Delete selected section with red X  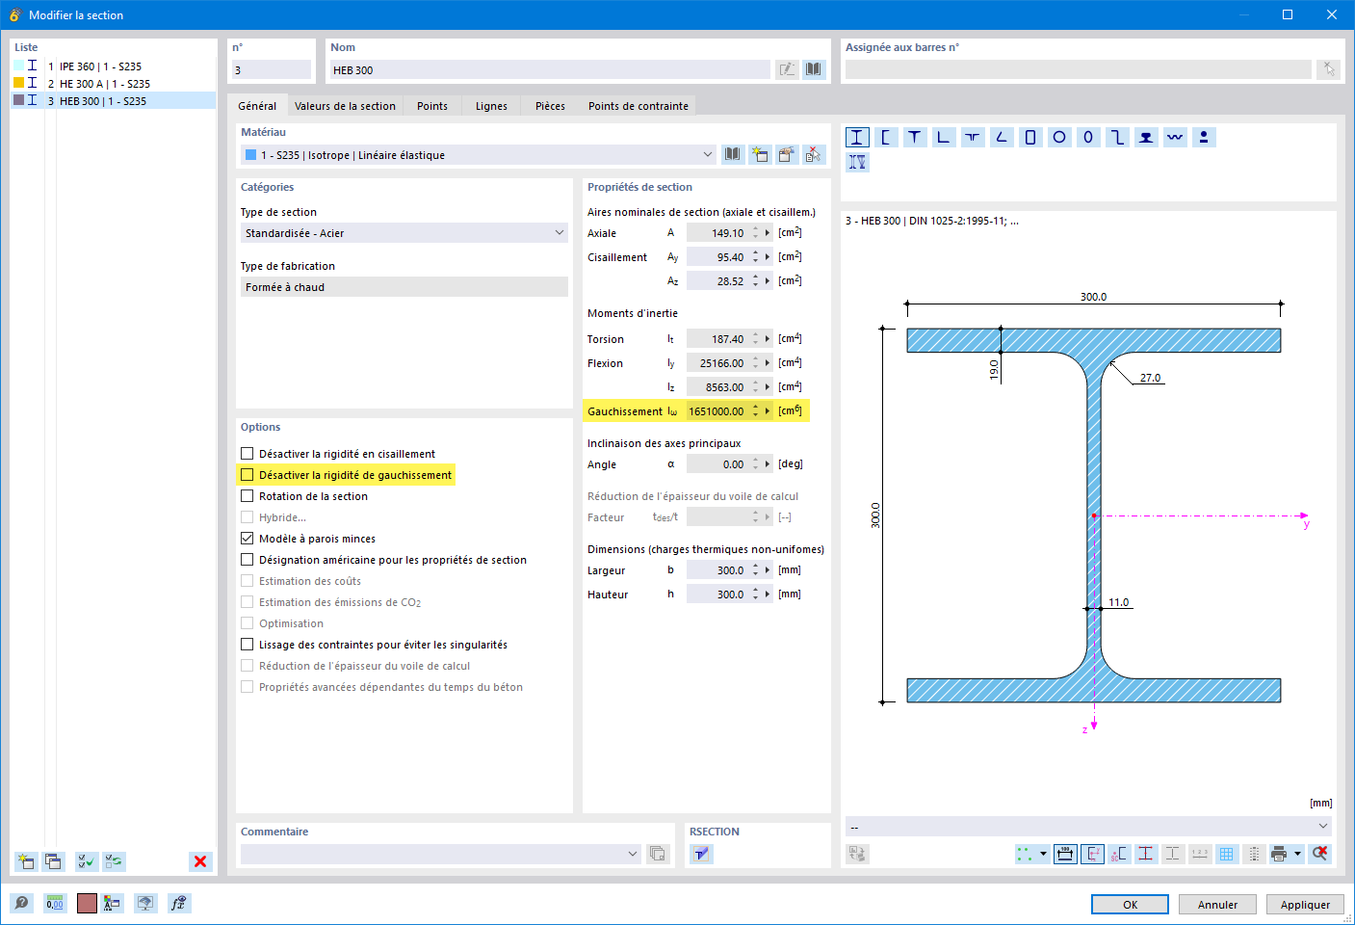(x=200, y=861)
